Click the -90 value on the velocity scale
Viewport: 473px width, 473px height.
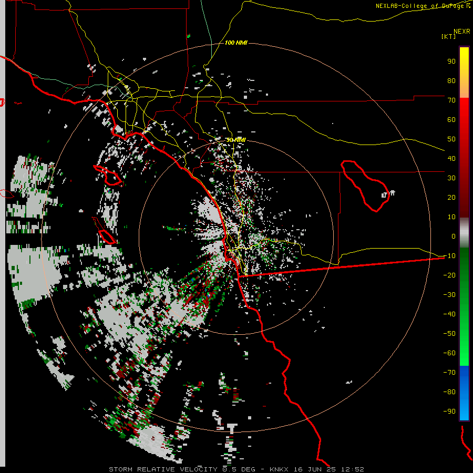tap(449, 412)
